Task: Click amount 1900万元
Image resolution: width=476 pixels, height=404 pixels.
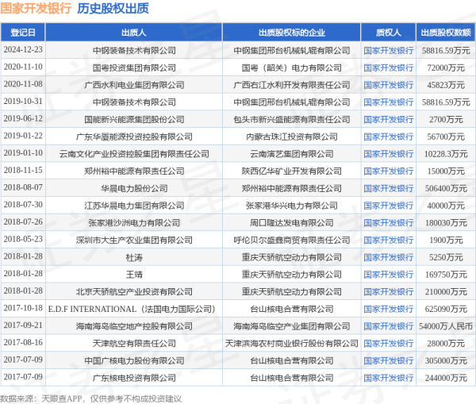Action: click(x=446, y=240)
